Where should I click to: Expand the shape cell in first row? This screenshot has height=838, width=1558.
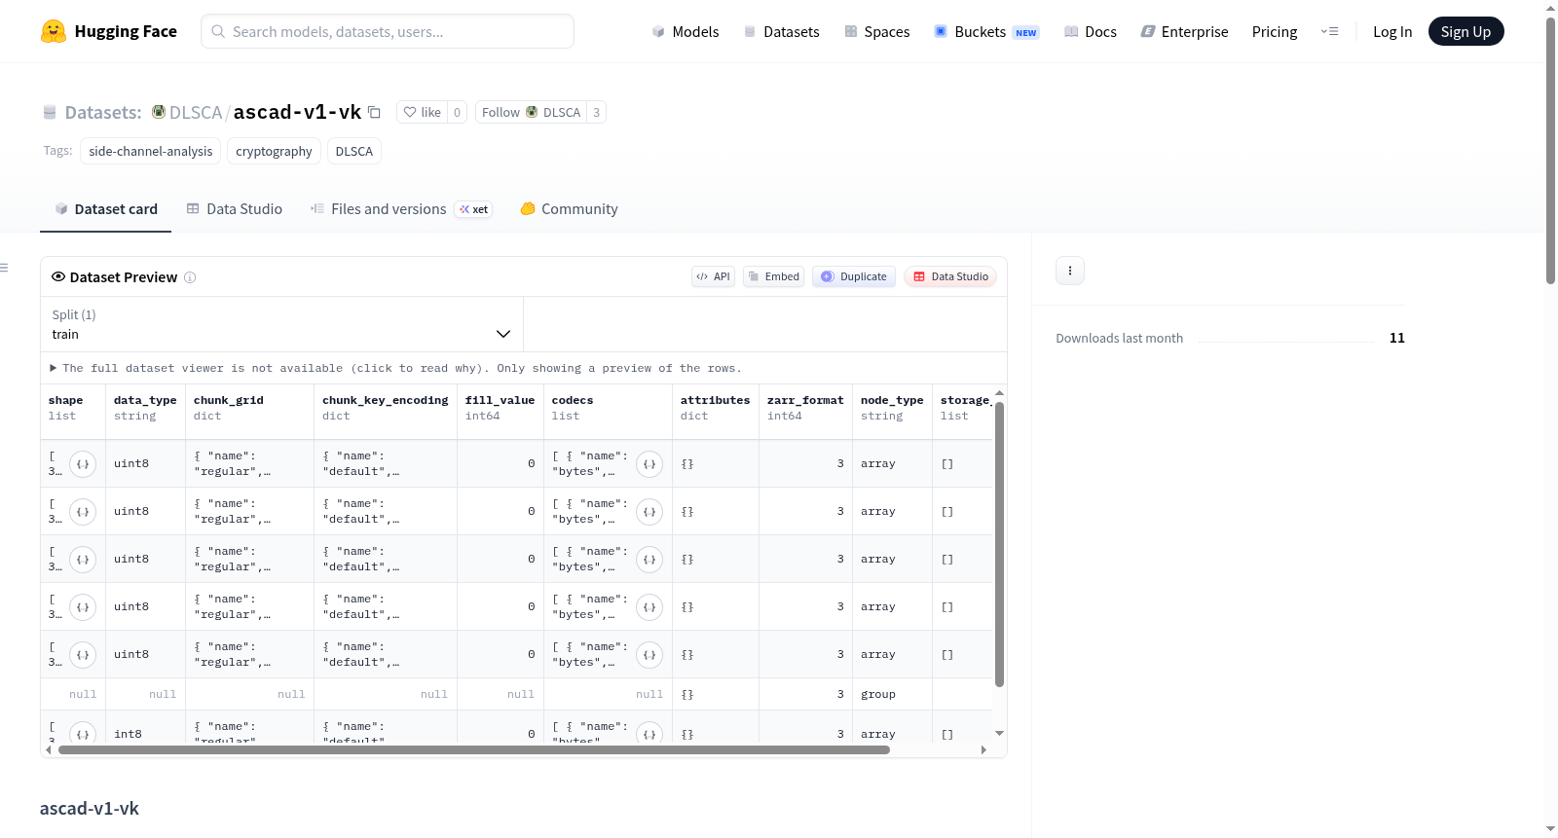(x=83, y=464)
